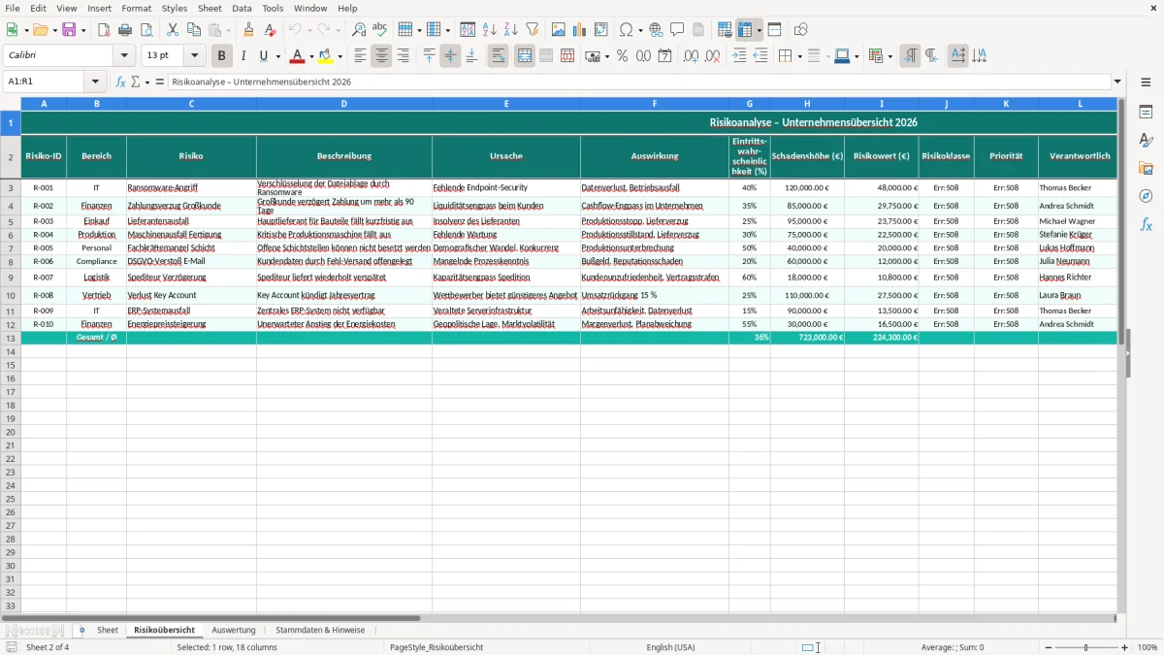Apply red font color swatch

coord(298,56)
